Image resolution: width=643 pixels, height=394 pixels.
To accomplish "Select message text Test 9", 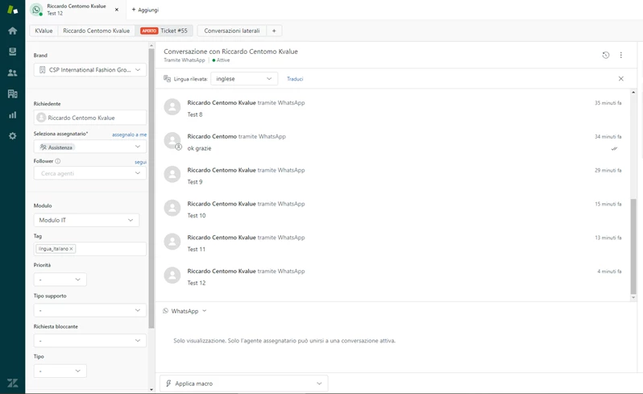I will pyautogui.click(x=195, y=182).
